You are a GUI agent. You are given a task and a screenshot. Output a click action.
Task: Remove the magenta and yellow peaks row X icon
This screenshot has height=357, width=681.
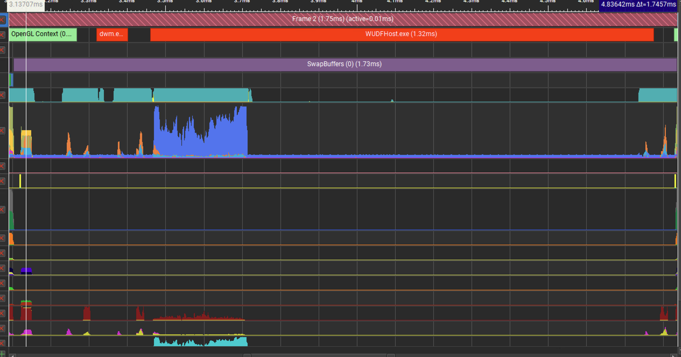[x=3, y=328]
